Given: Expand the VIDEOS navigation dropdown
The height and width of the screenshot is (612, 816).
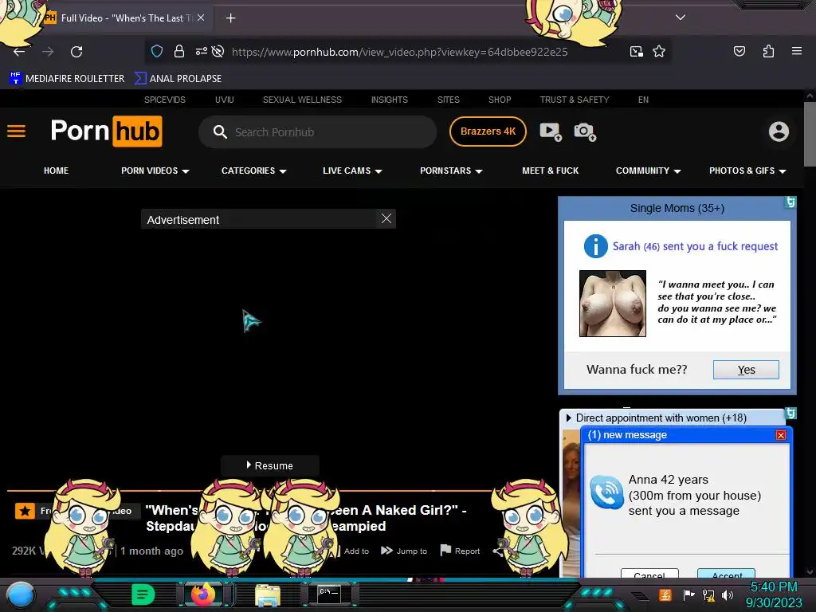Looking at the screenshot, I should tap(155, 171).
